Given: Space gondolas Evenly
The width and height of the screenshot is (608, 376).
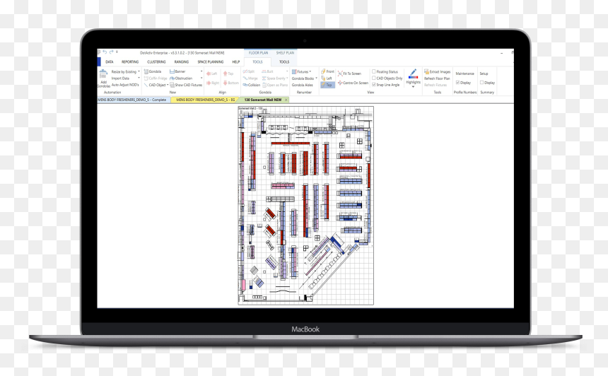Looking at the screenshot, I should pos(274,78).
